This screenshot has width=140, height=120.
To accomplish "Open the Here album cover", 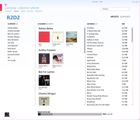I will coord(44,37).
